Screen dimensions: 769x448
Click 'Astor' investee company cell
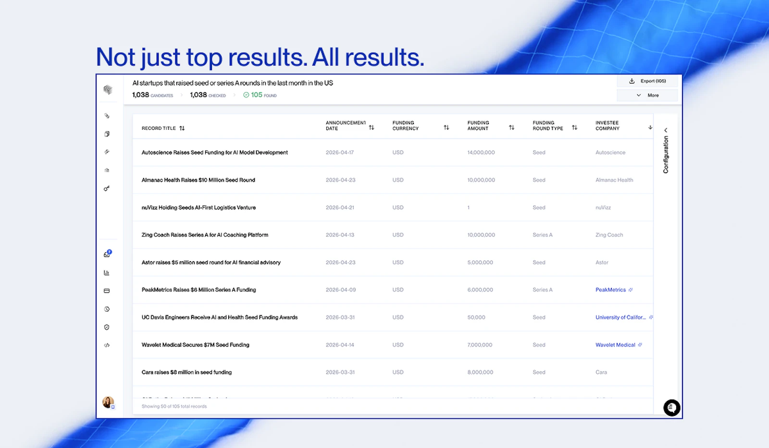(x=602, y=263)
